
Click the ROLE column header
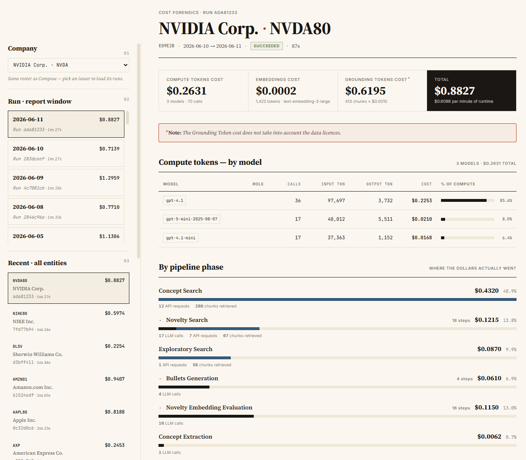(x=258, y=184)
